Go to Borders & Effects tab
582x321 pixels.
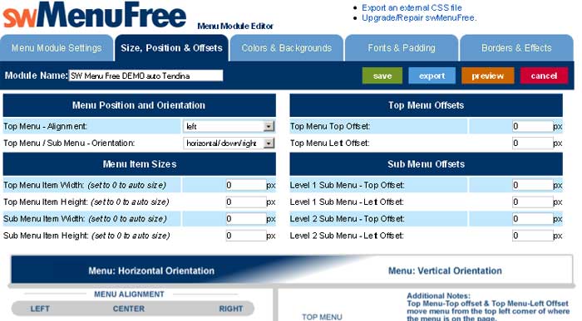(516, 48)
